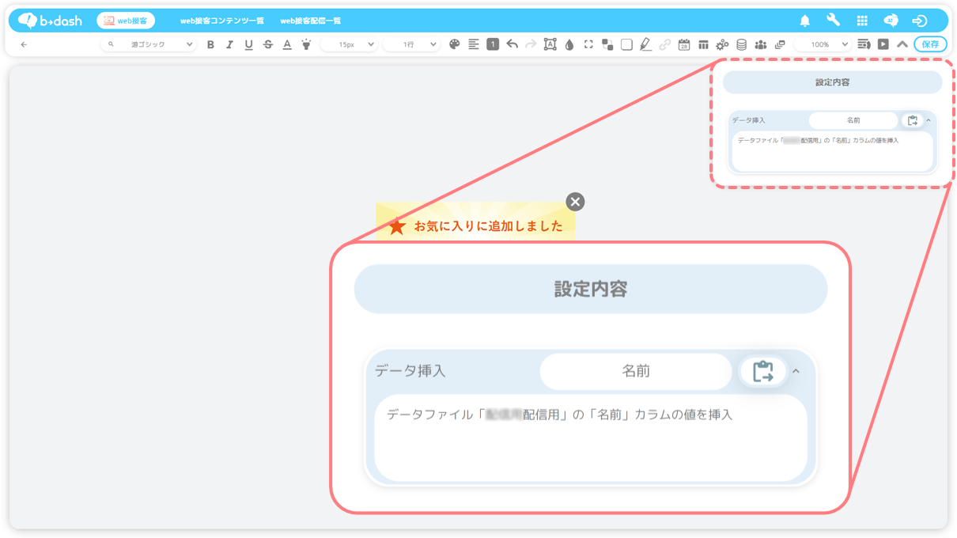The image size is (957, 538).
Task: Go to web接客配信一覧
Action: tap(311, 21)
